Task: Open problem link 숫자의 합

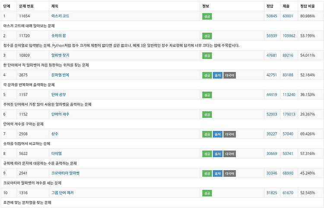Action: coord(58,35)
